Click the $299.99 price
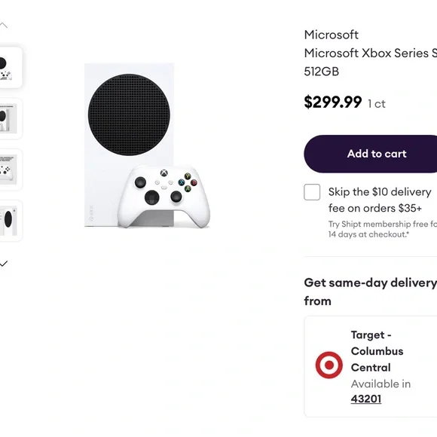The width and height of the screenshot is (437, 437). pyautogui.click(x=333, y=102)
